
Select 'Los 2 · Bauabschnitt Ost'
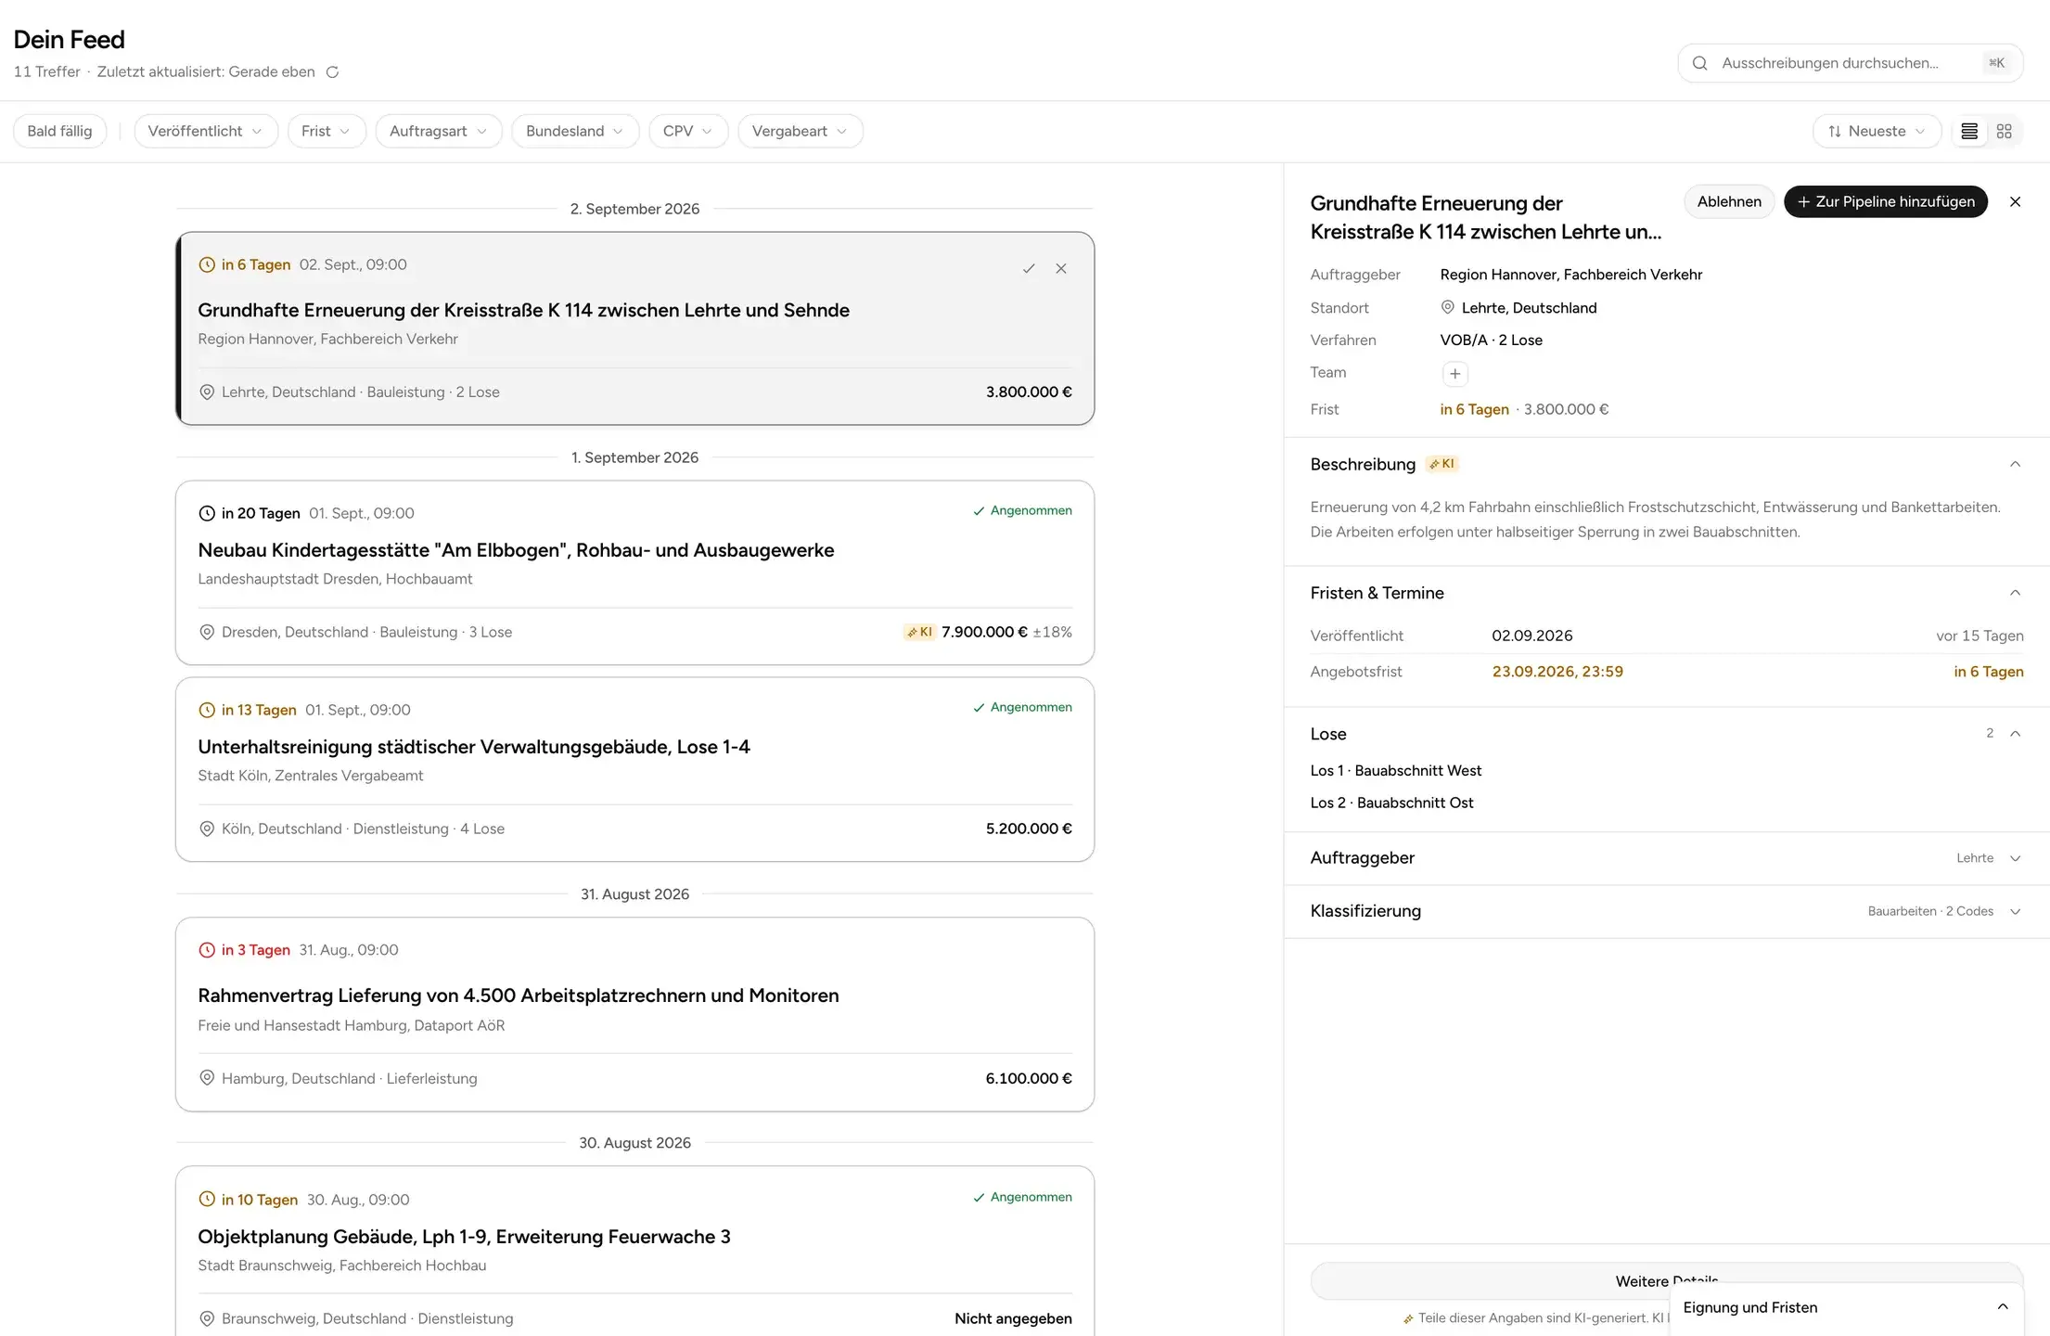coord(1391,803)
